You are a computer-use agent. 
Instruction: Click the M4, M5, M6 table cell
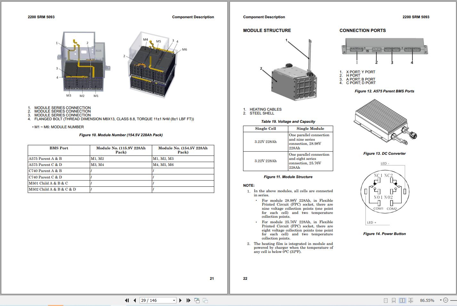(x=183, y=165)
